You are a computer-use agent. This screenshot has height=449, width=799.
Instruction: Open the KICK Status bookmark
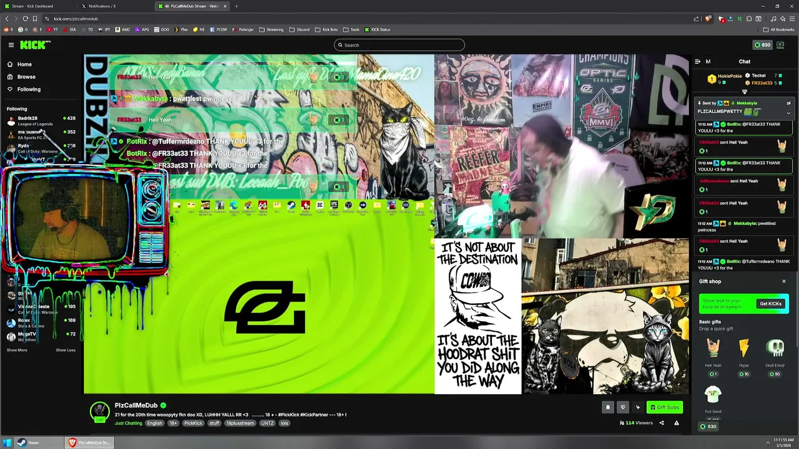coord(377,29)
